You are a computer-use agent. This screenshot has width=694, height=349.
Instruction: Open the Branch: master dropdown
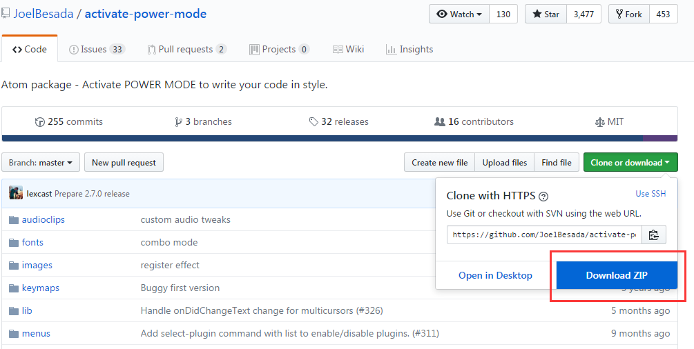41,162
